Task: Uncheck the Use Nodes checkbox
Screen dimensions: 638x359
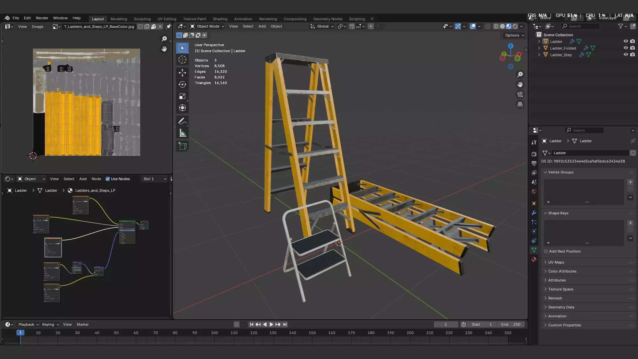Action: [x=108, y=179]
